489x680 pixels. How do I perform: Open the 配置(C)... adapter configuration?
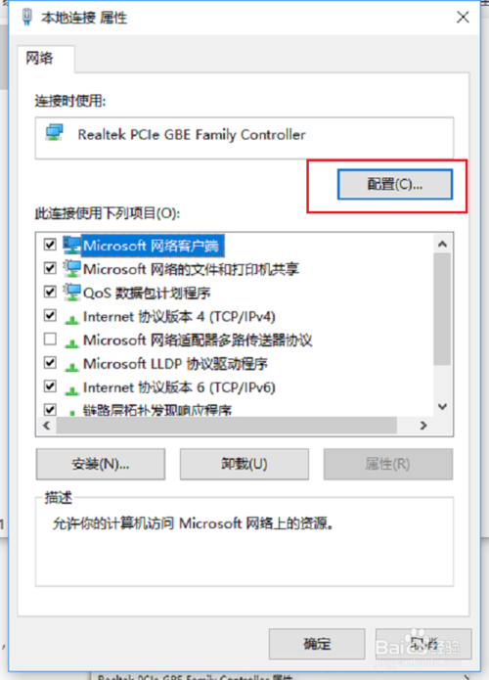(395, 184)
